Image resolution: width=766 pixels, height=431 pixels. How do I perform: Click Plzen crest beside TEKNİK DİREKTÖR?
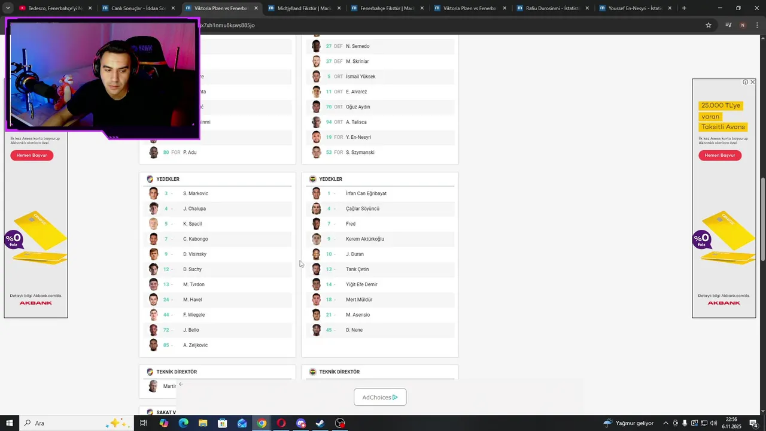pyautogui.click(x=150, y=372)
